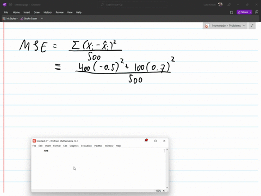The height and width of the screenshot is (196, 261).
Task: Open Mathematica File menu
Action: point(34,146)
